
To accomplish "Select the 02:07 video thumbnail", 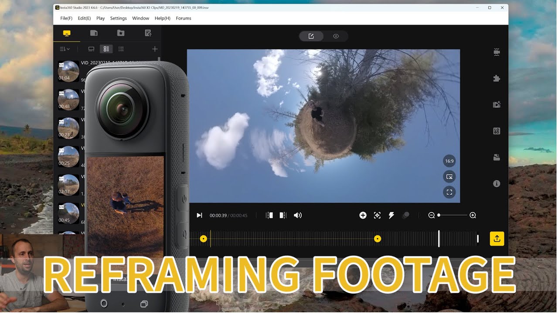I will tap(68, 185).
